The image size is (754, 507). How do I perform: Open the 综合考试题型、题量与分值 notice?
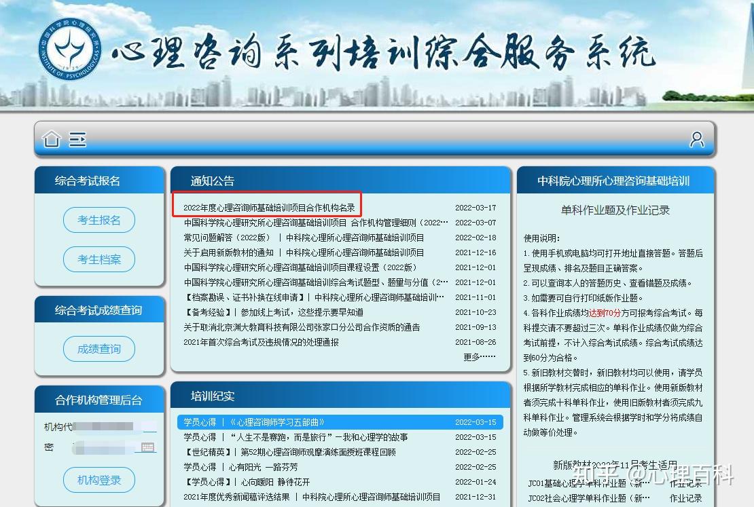pyautogui.click(x=315, y=282)
